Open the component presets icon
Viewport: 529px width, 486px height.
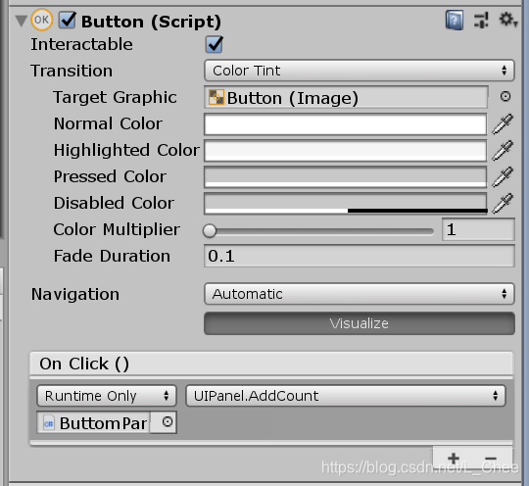coord(481,21)
